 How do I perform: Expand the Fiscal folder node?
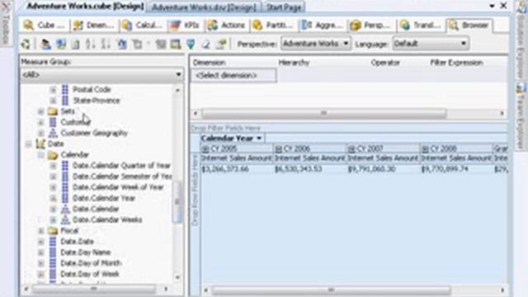click(x=40, y=231)
